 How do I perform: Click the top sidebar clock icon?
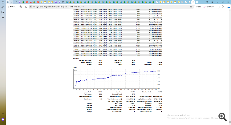[x=3, y=2]
